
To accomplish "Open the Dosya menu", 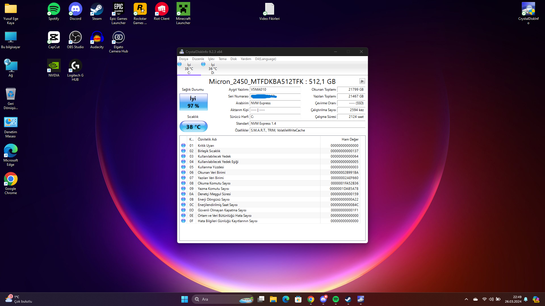I will [183, 59].
